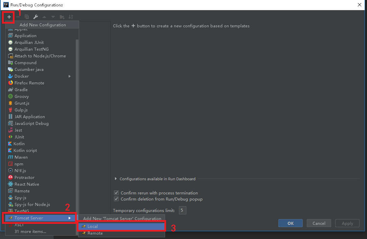367x239 pixels.
Task: Select NW.js configuration entry
Action: coord(41,170)
